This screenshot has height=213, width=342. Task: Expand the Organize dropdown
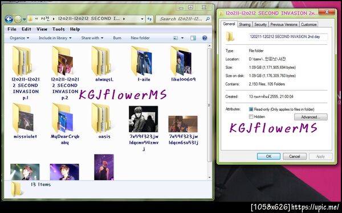point(19,38)
